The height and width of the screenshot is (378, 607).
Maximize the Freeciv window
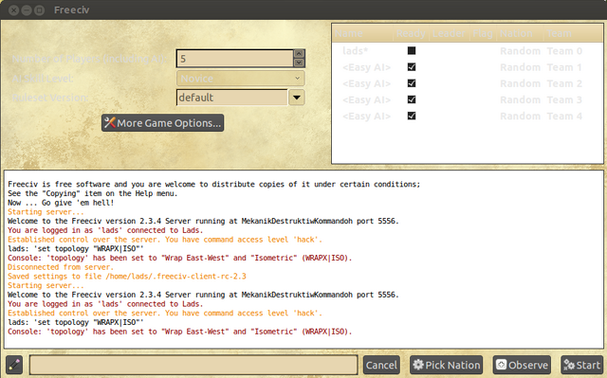click(x=39, y=10)
